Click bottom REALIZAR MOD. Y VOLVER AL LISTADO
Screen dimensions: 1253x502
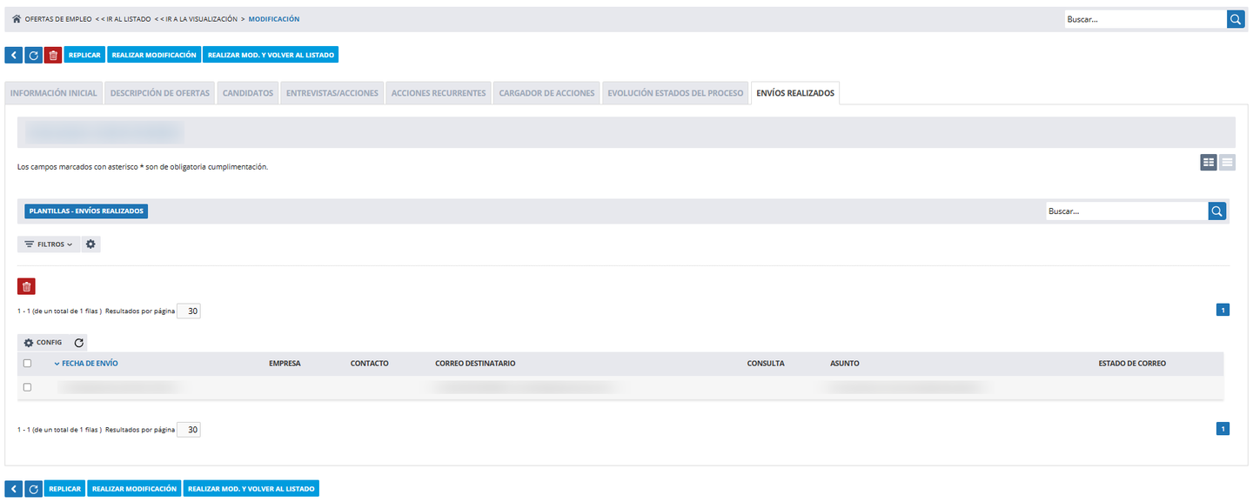[251, 489]
